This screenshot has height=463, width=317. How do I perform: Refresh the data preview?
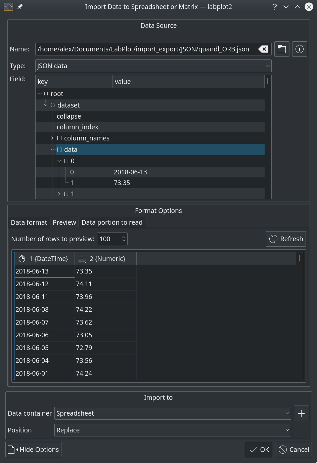click(x=286, y=239)
